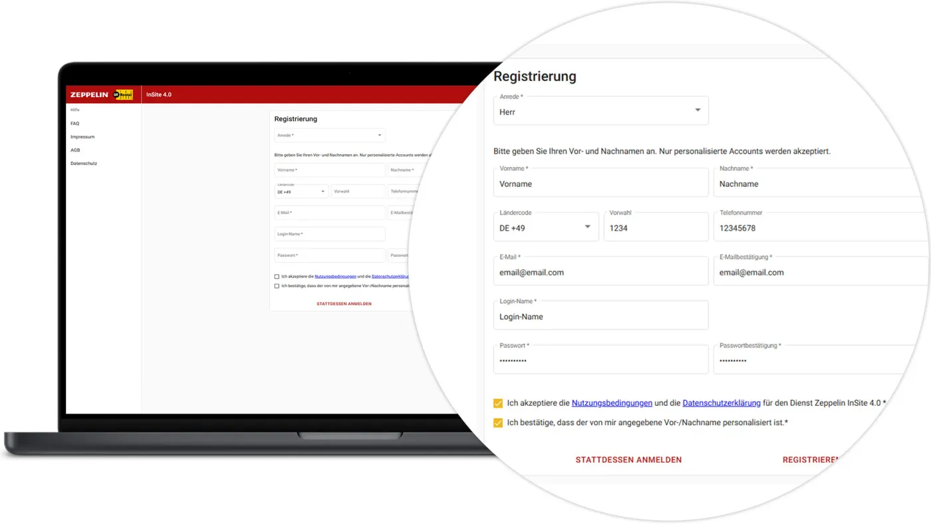Screen dimensions: 931x524
Task: Expand the Ländercode dropdown beside Vorwahl 1234
Action: pos(587,227)
